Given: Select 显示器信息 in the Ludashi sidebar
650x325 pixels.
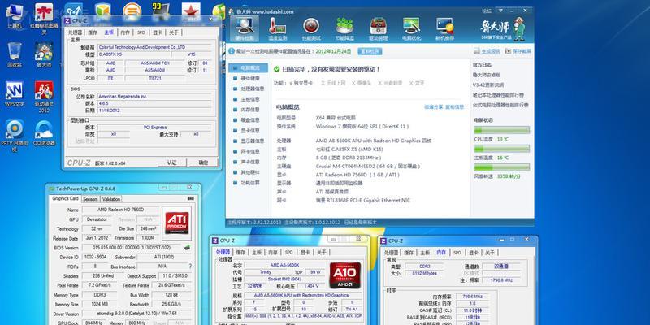Looking at the screenshot, I should point(247,141).
